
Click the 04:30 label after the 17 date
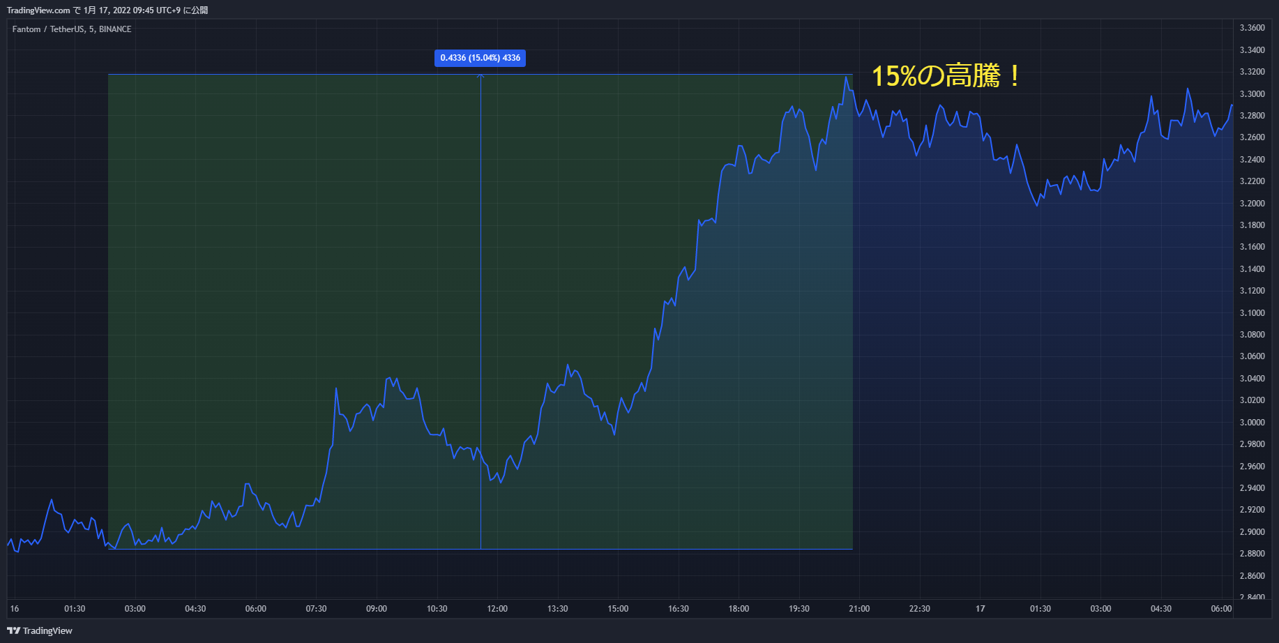pyautogui.click(x=1161, y=609)
